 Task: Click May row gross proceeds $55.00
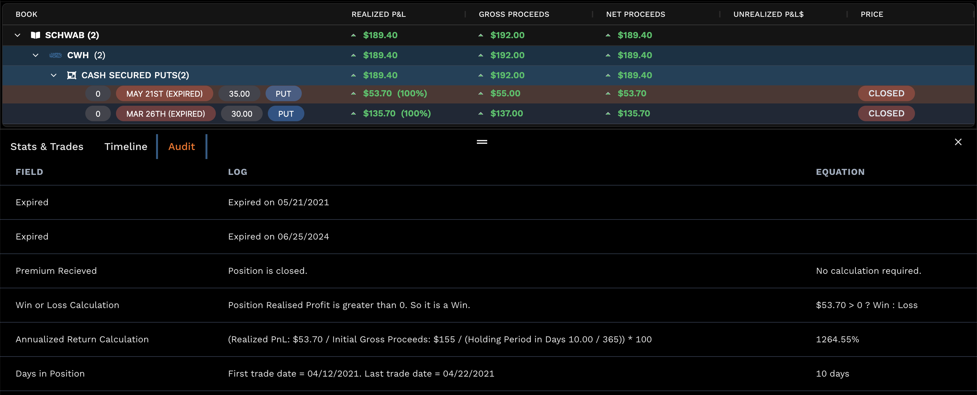click(x=505, y=93)
